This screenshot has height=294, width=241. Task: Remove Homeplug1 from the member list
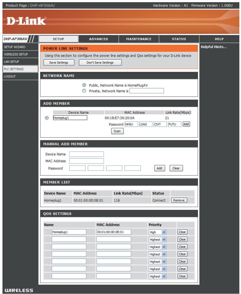point(179,200)
